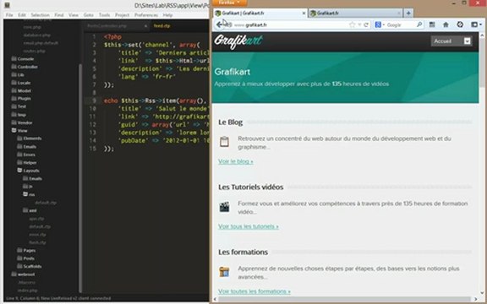Open the Help menu

pyautogui.click(x=167, y=15)
